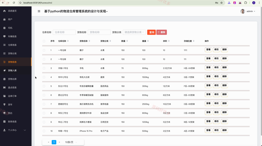Open the 10条/页 page size dropdown
Viewport: 262px width, 146px height.
pyautogui.click(x=71, y=142)
